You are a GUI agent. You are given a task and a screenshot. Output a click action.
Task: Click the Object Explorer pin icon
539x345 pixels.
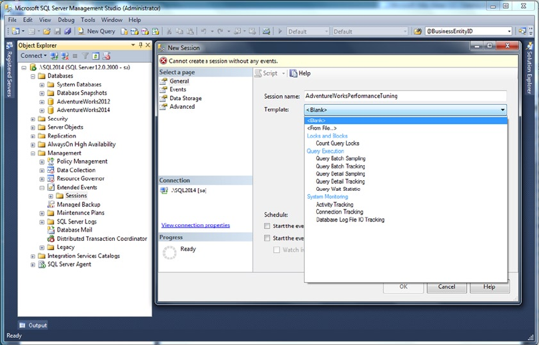[141, 45]
